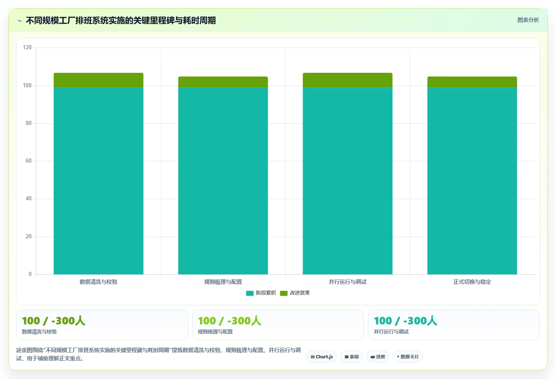Click the chart title text in header
Screen dimensions: 556x379
121,21
